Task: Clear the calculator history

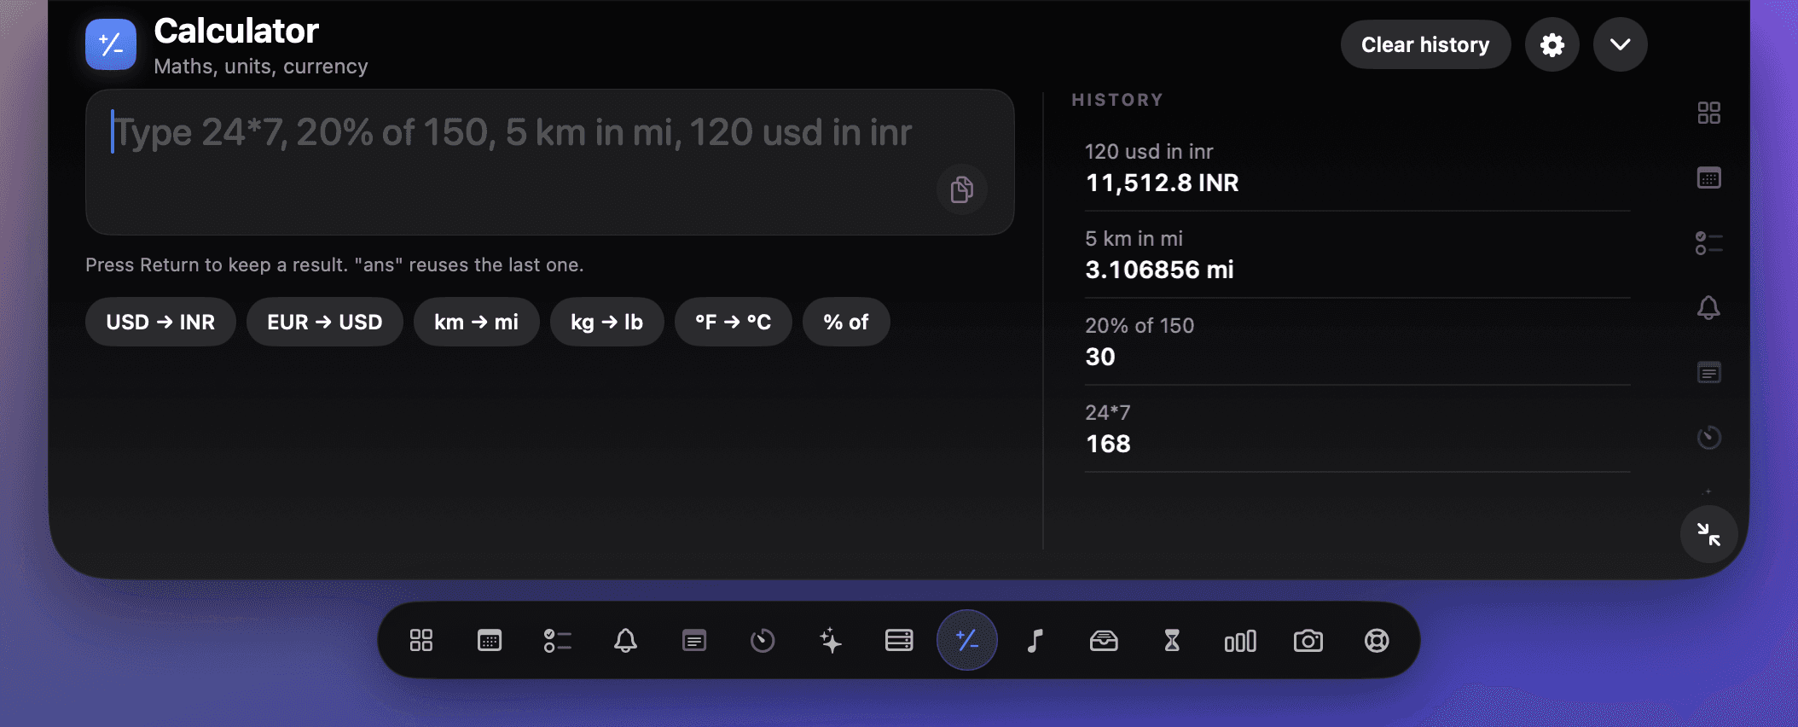Action: [x=1425, y=44]
